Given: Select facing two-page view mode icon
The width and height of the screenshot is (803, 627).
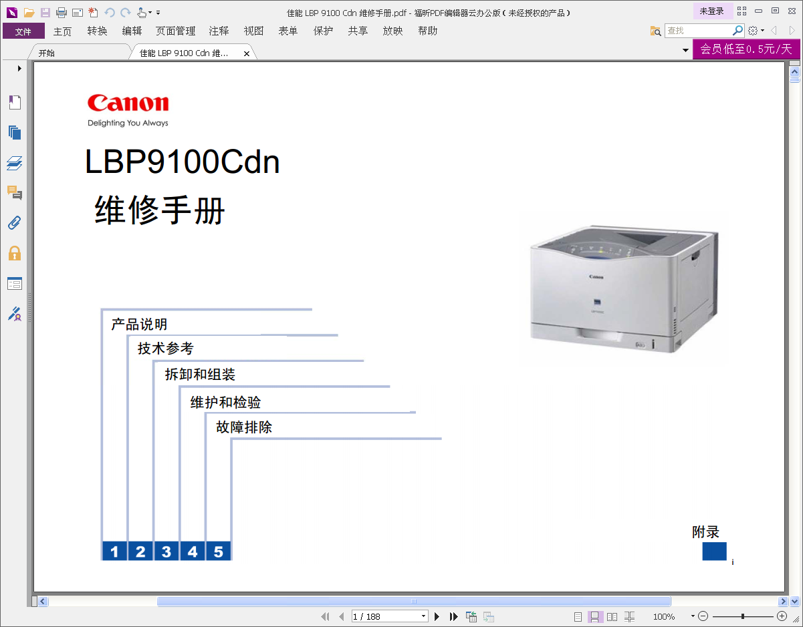Looking at the screenshot, I should (612, 616).
